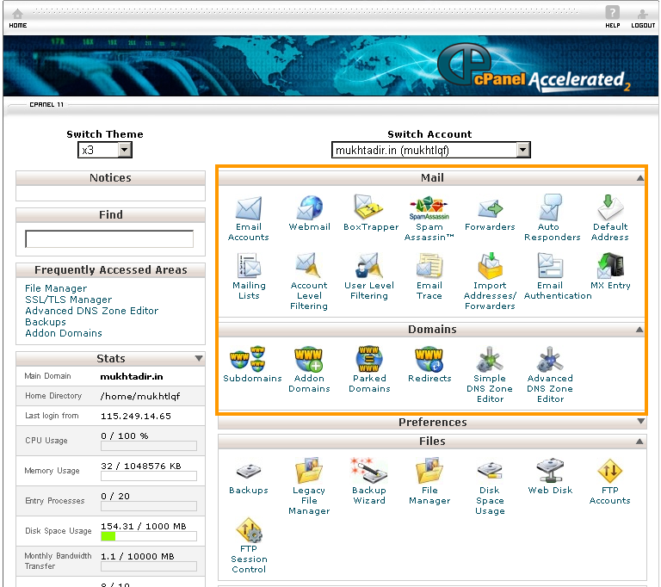Viewport: 661px width, 587px height.
Task: Open Disk Space Usage
Action: tap(490, 470)
